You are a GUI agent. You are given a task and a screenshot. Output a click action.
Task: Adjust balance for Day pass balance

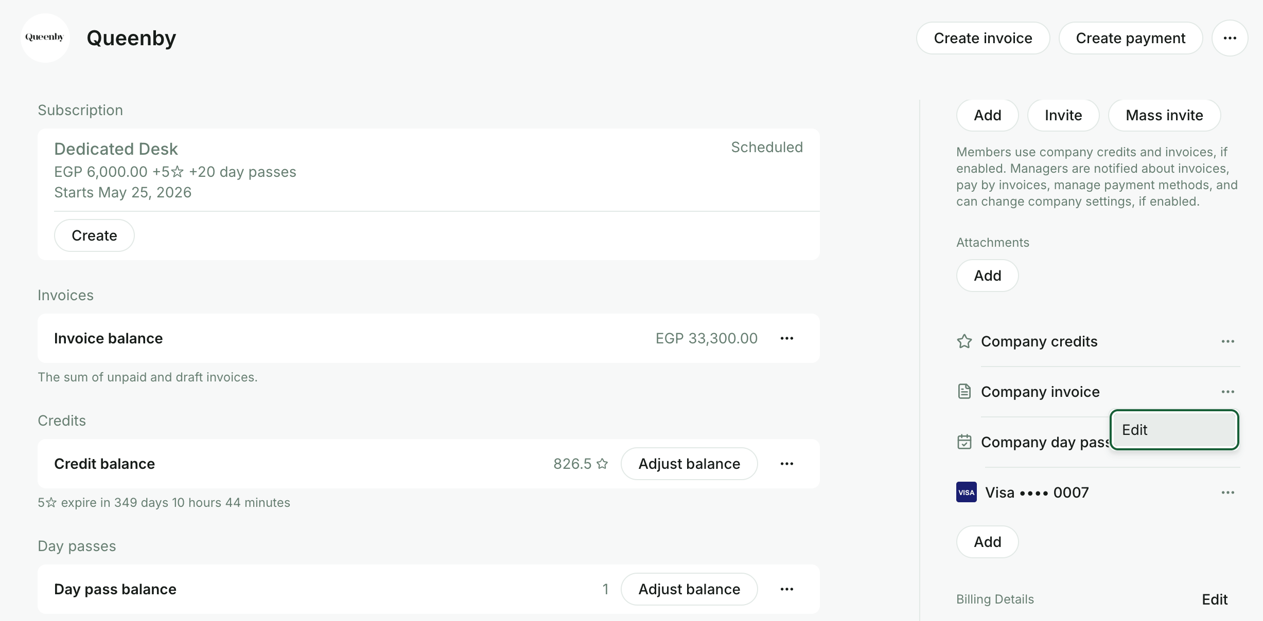[689, 589]
